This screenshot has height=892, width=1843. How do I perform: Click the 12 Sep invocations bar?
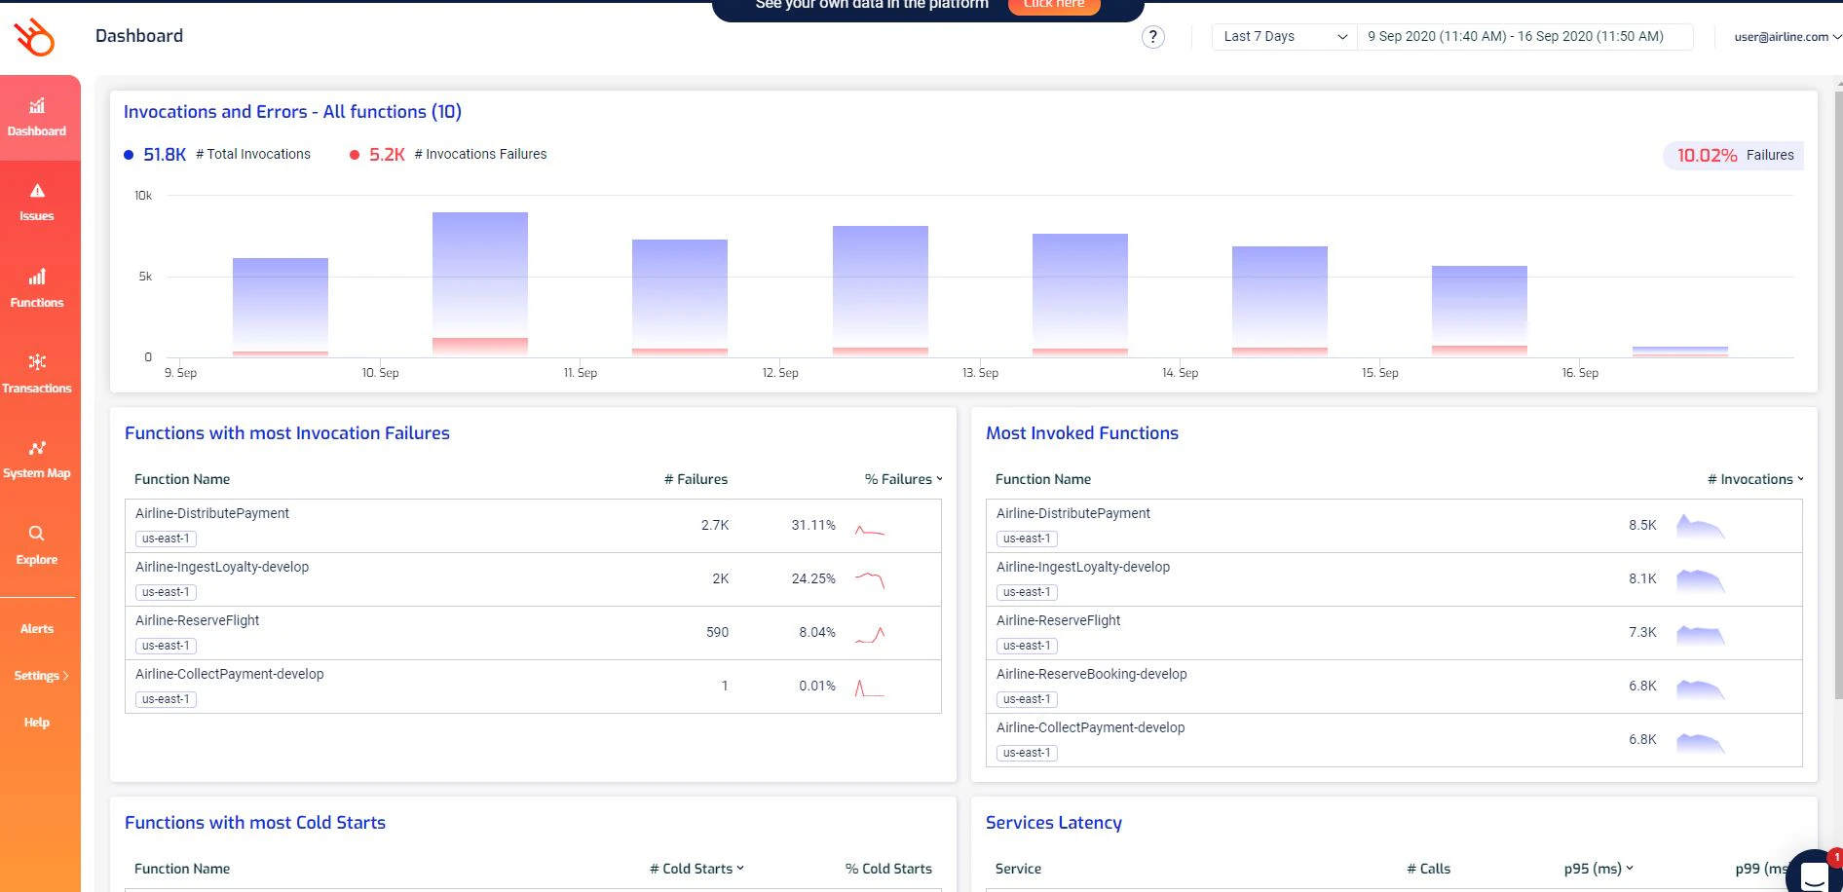coord(881,287)
